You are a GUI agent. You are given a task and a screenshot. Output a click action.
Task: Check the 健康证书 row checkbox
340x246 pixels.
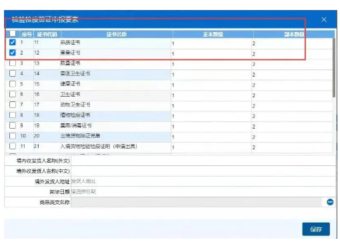(13, 84)
